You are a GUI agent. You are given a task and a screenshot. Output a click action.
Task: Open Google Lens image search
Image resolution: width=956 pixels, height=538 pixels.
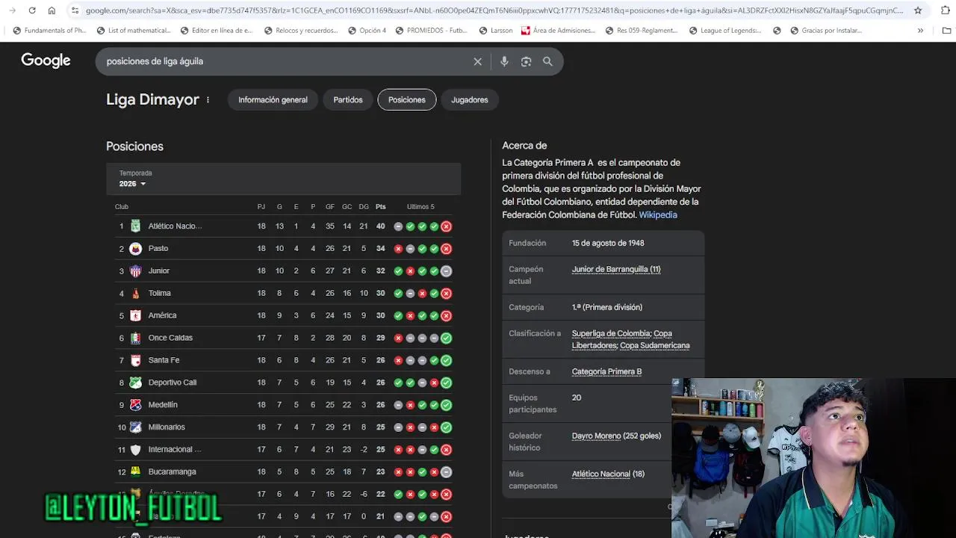coord(526,61)
